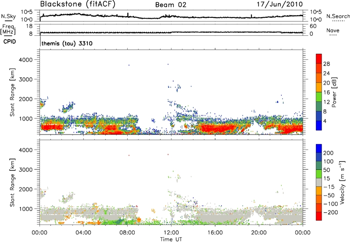Viewport: 350px width, 242px height.
Task: Click the gray -15 to 15 Velocity colorbar segment
Action: (319, 182)
